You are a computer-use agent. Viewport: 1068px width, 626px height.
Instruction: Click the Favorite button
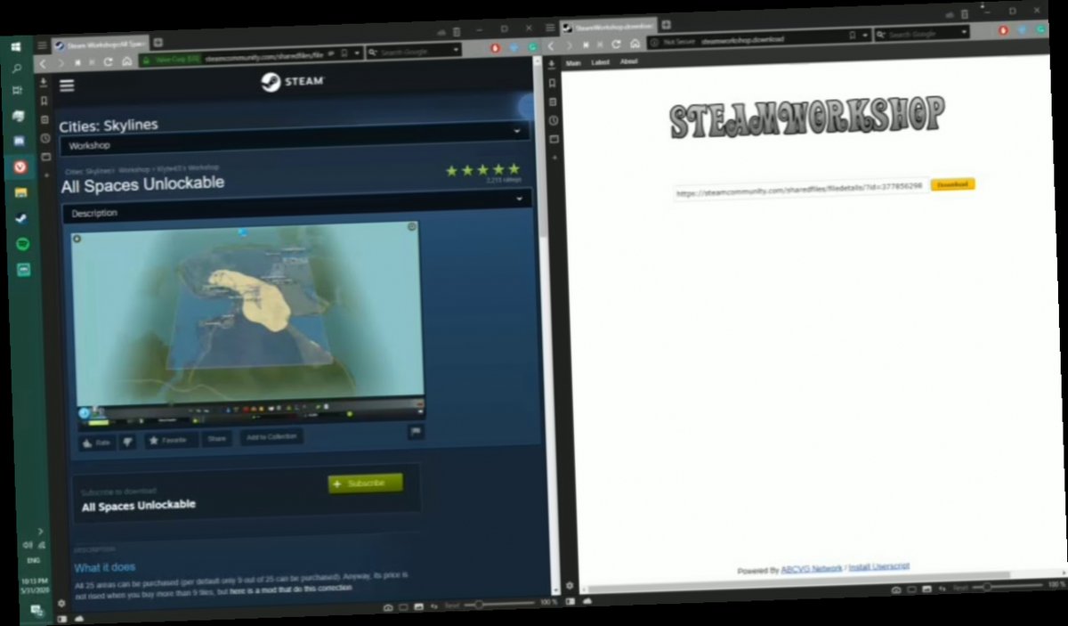tap(171, 440)
